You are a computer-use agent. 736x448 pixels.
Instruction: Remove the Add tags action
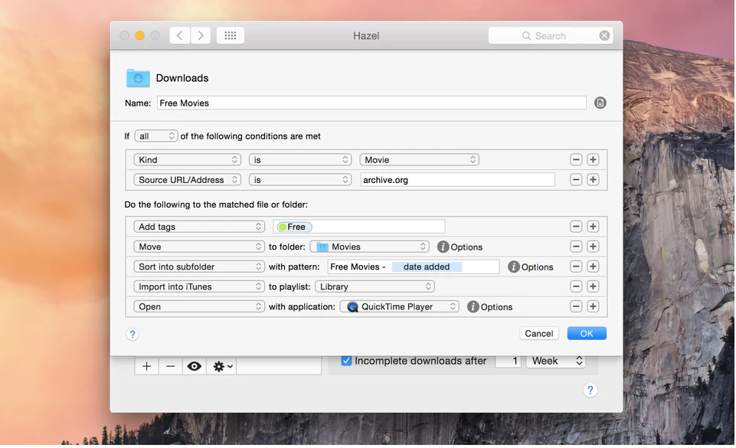576,227
